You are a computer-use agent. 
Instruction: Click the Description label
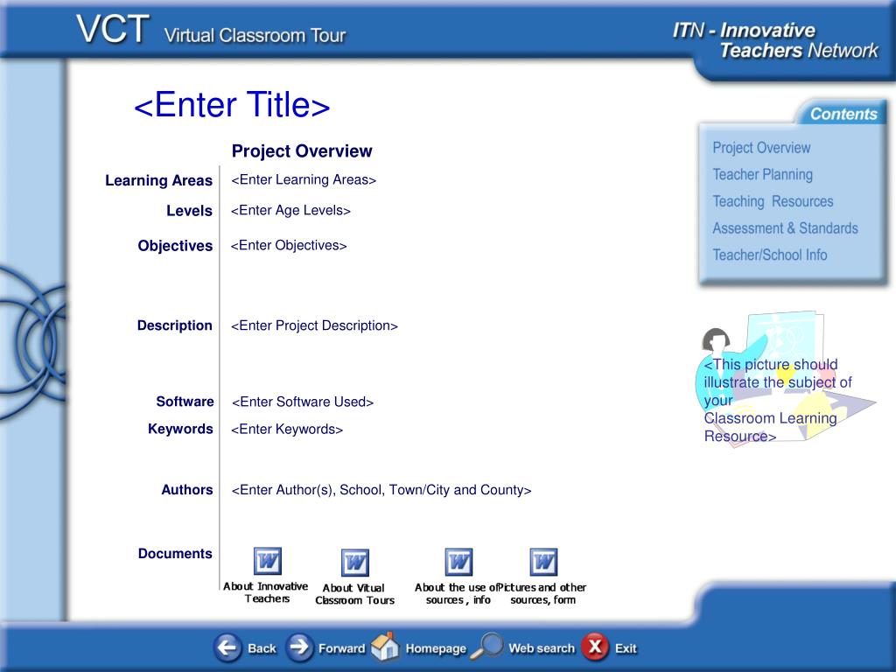coord(174,325)
